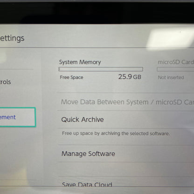The width and height of the screenshot is (194, 194).
Task: Click the Free Space label
Action: click(71, 77)
